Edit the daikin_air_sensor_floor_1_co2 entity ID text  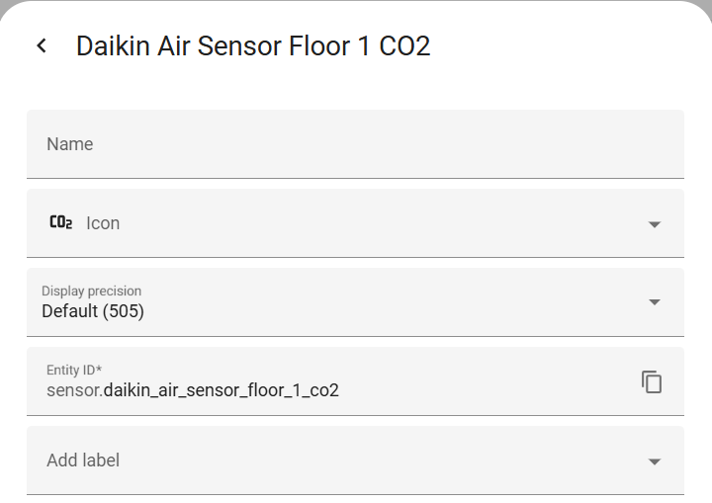(222, 390)
